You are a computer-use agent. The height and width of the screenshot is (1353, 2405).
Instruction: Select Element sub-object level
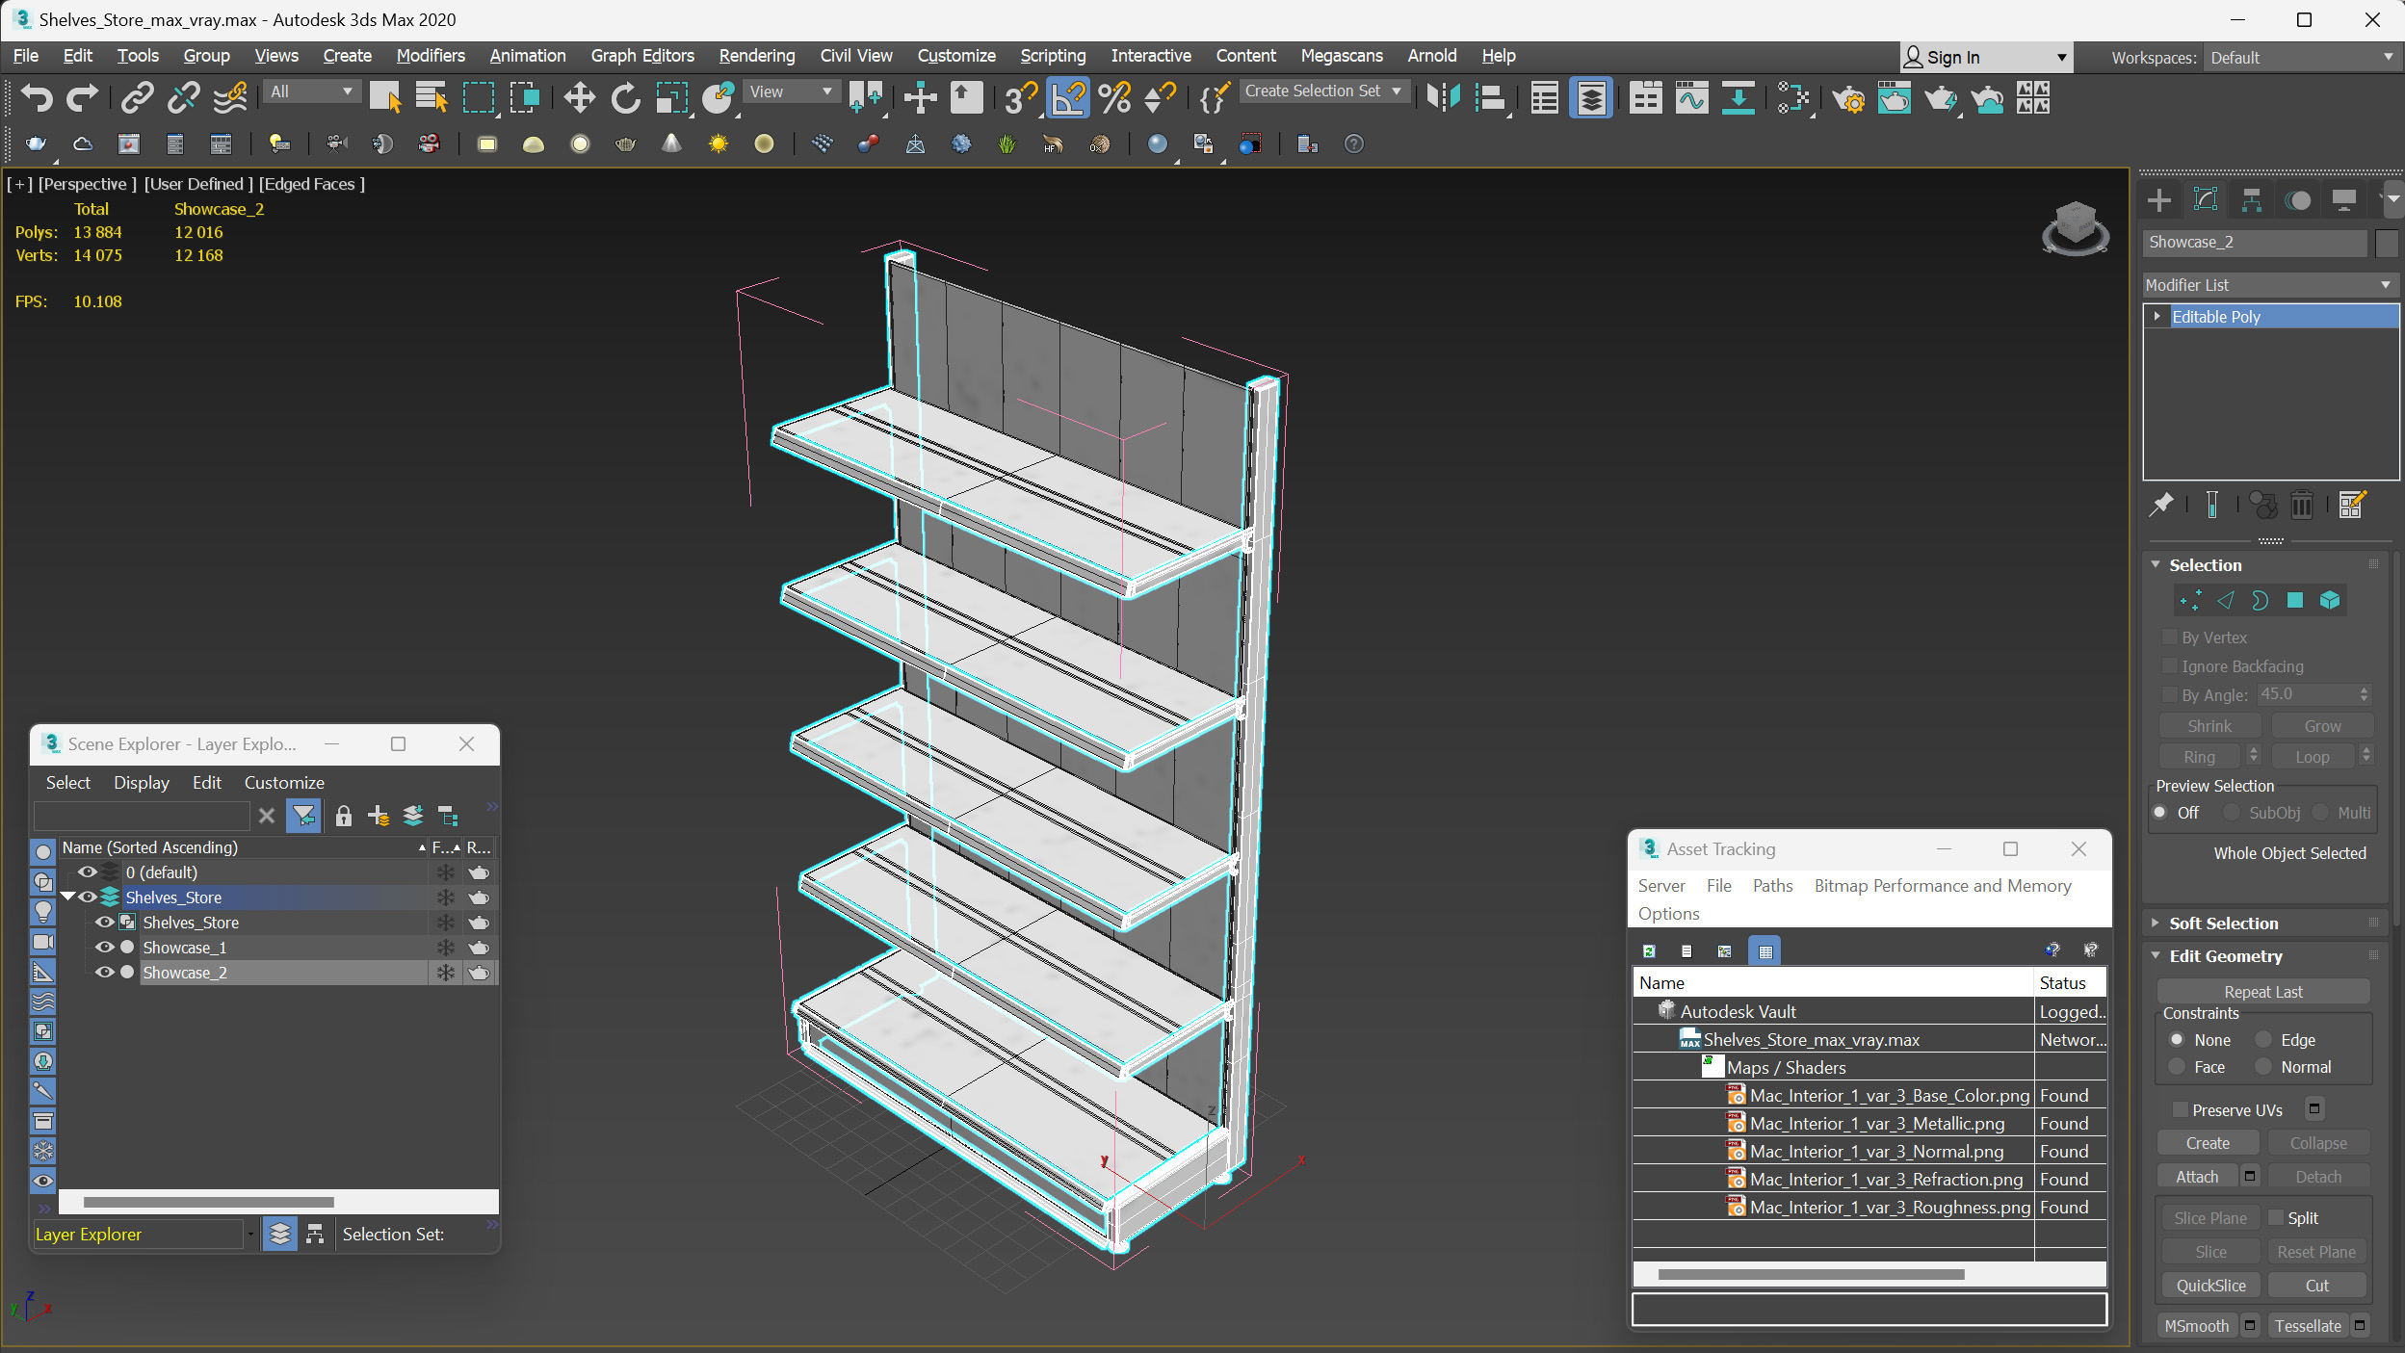[2330, 601]
